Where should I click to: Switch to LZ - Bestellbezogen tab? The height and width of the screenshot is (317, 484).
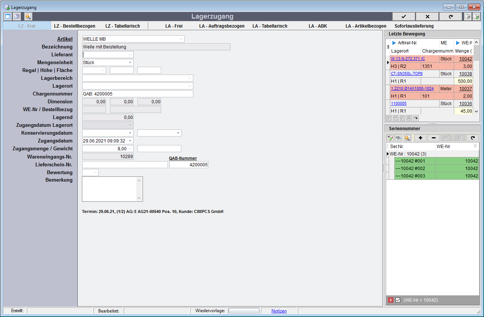coord(74,26)
